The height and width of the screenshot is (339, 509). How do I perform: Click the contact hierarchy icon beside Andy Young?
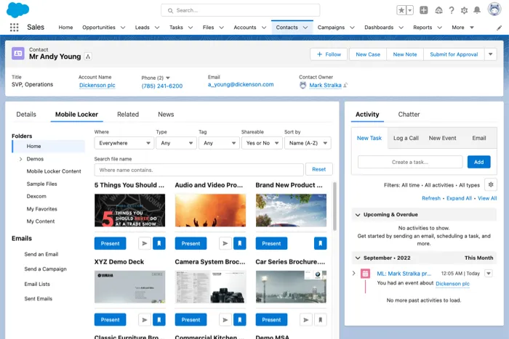tap(88, 57)
